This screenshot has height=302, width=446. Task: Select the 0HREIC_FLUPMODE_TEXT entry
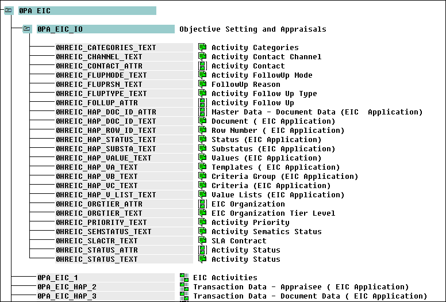101,75
